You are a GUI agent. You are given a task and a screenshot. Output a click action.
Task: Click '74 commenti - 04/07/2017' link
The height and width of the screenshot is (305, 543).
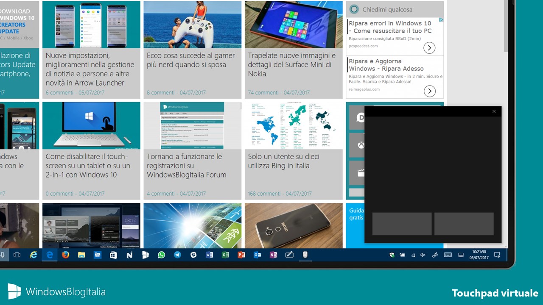(279, 92)
